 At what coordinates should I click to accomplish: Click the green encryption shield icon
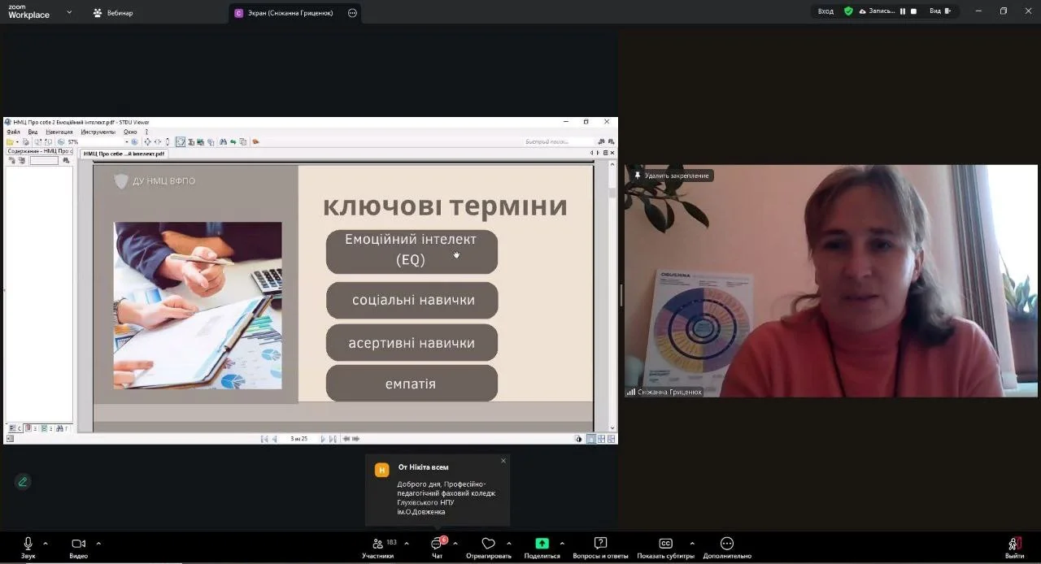848,11
